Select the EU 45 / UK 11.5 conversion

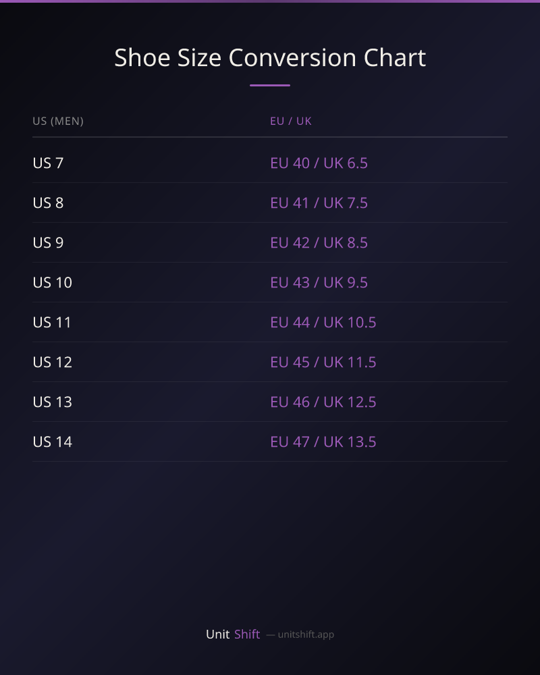click(x=323, y=362)
